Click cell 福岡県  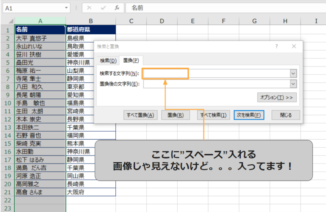tap(91, 135)
